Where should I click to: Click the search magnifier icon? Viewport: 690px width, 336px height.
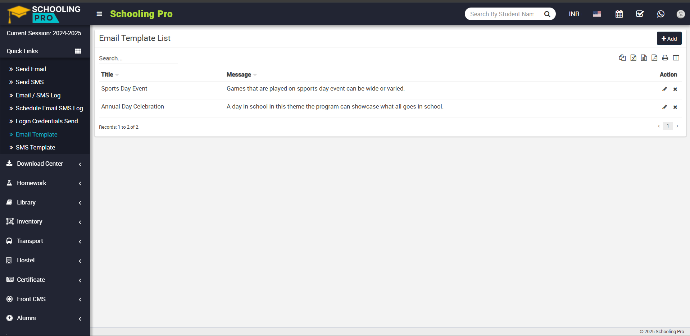[x=547, y=14]
